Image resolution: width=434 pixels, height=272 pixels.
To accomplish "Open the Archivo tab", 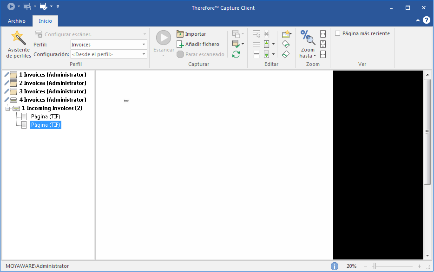I will pyautogui.click(x=17, y=21).
